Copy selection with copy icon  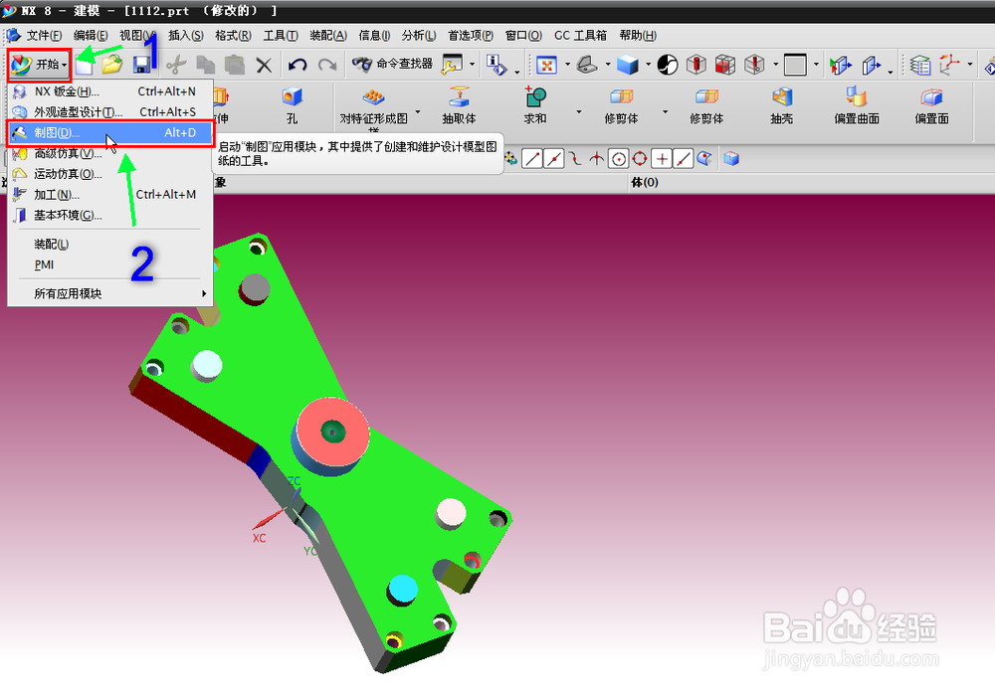(x=205, y=65)
